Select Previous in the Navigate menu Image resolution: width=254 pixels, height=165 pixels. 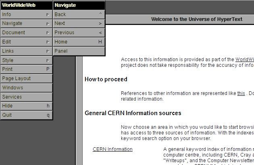(x=79, y=33)
